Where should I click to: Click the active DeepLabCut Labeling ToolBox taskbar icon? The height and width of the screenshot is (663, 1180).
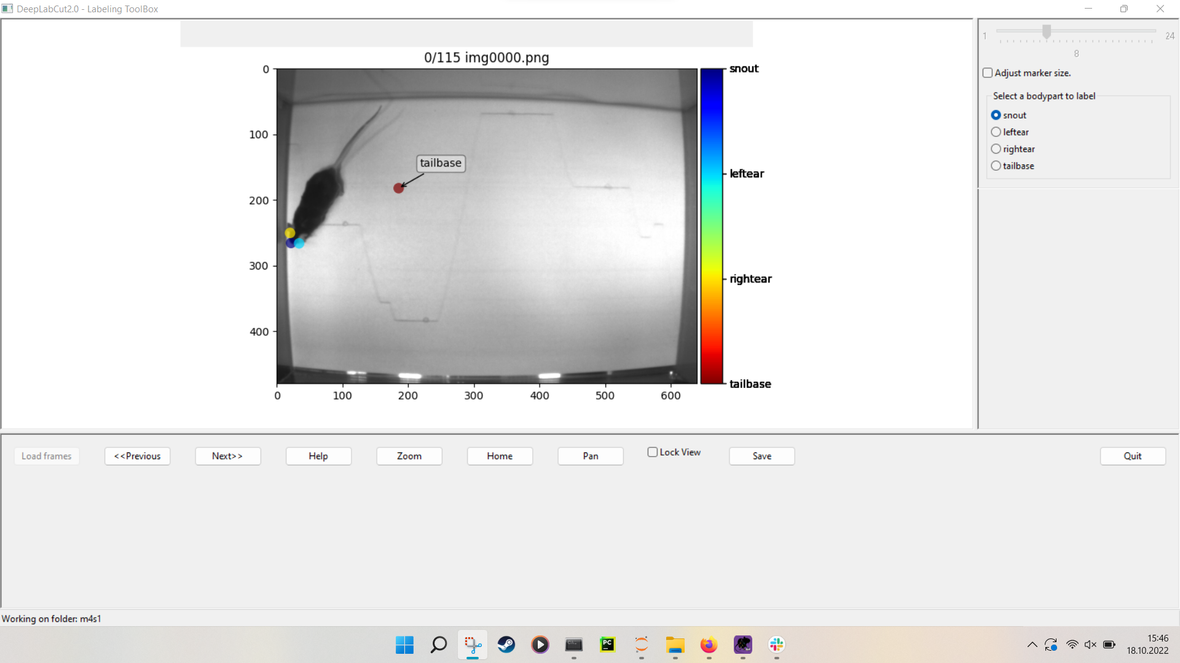point(472,645)
